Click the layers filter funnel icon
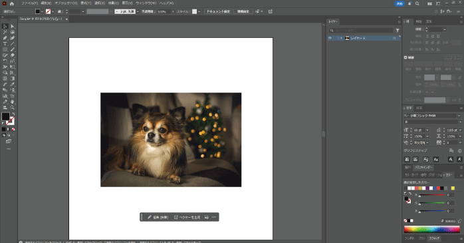Viewport: 464px width, 243px height. point(398,31)
